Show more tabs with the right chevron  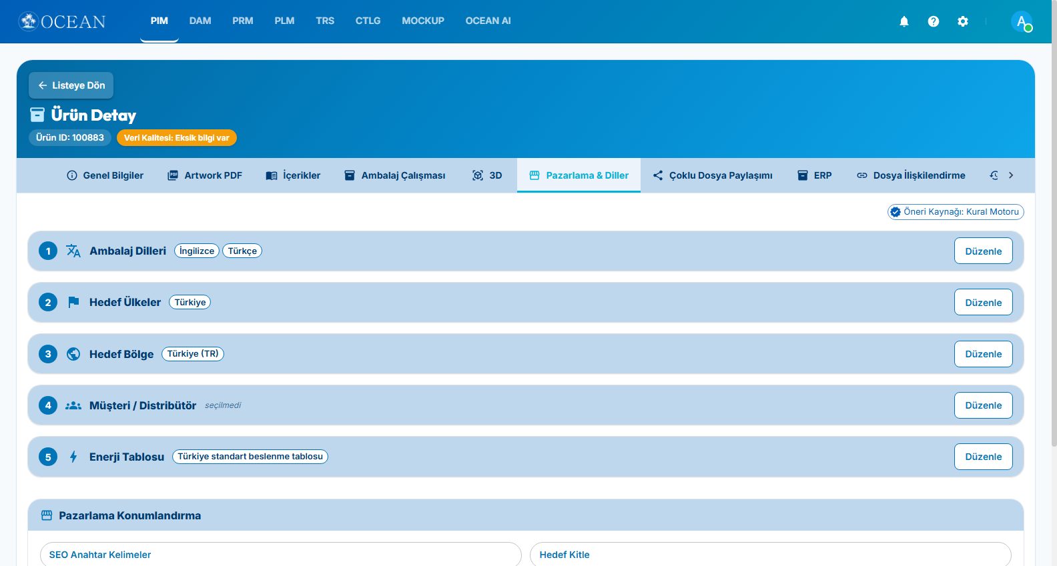[1011, 175]
